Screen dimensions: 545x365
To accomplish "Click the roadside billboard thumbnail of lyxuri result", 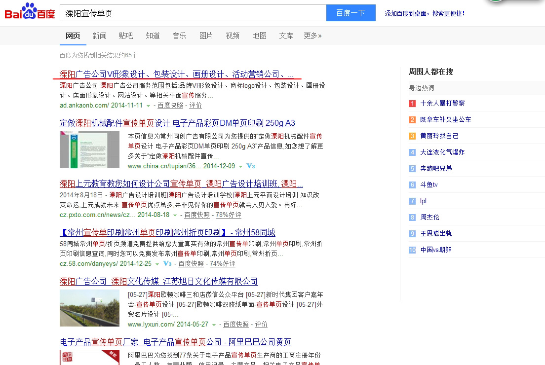I will [x=89, y=308].
